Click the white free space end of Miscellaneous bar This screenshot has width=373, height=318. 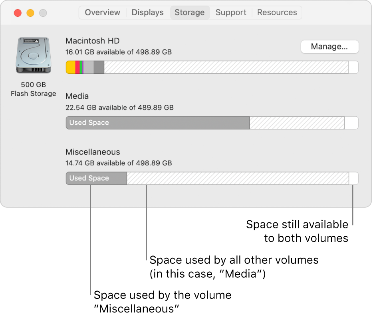point(353,178)
